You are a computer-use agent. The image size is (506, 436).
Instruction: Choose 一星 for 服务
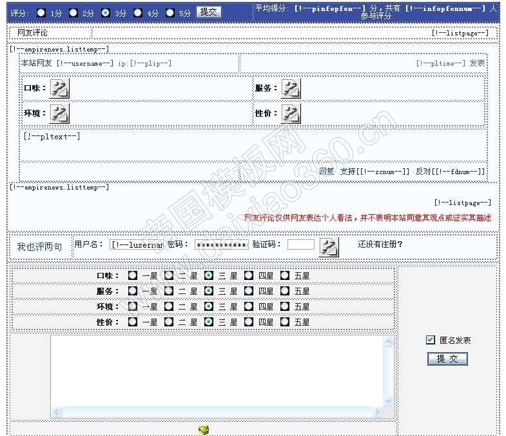pos(133,291)
